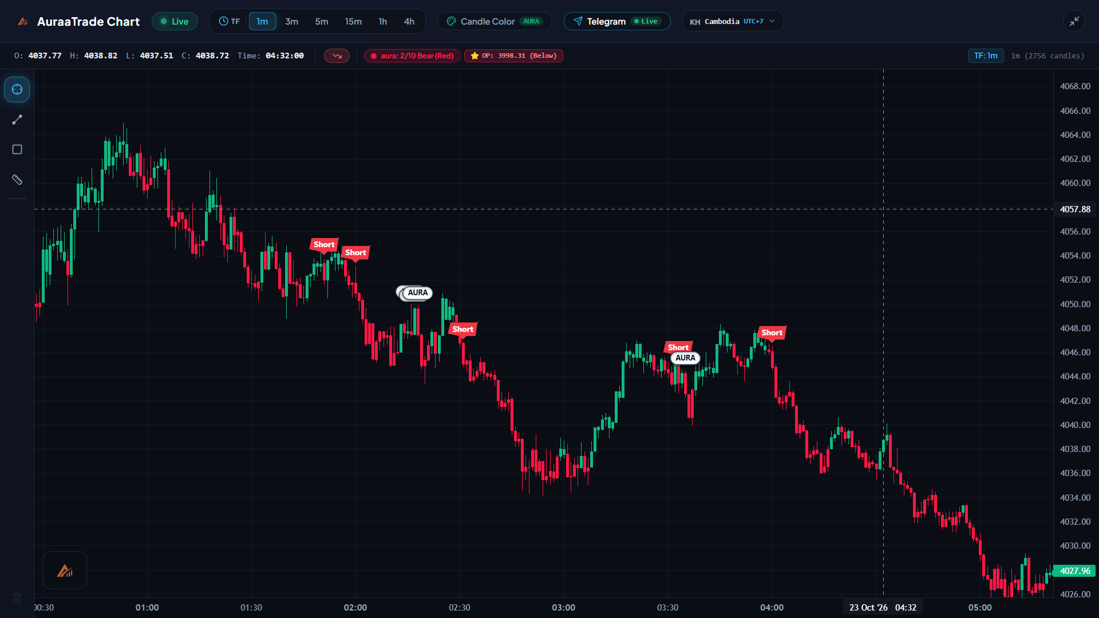Switch to the 1h timeframe
Viewport: 1099px width, 618px height.
pos(383,21)
